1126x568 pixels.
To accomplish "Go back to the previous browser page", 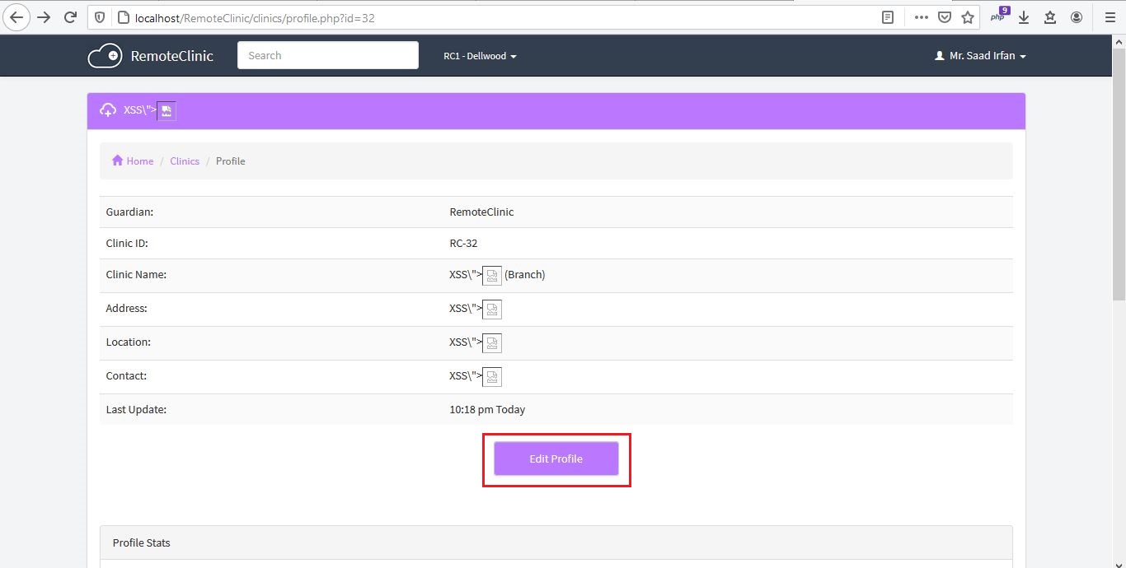I will tap(16, 17).
